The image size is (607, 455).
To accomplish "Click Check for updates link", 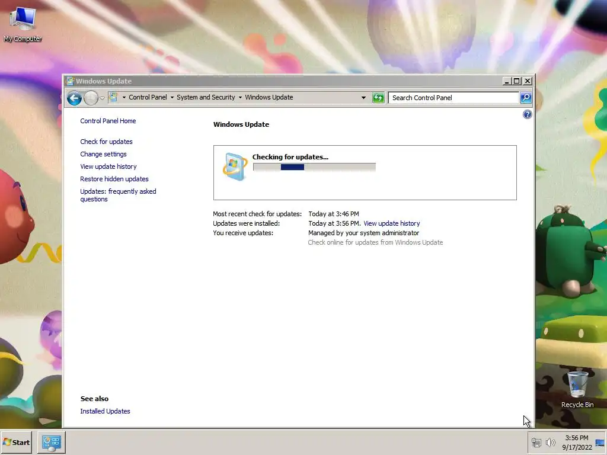I will [107, 142].
